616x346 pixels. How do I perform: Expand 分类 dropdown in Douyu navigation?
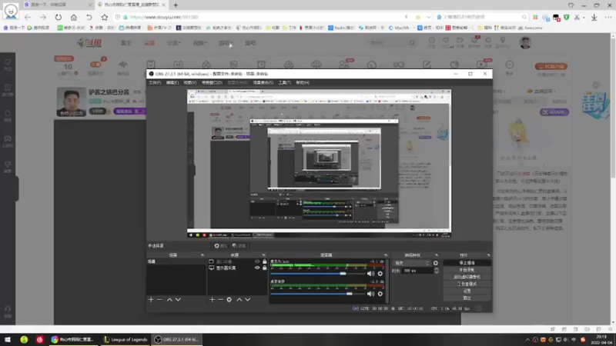tap(174, 43)
